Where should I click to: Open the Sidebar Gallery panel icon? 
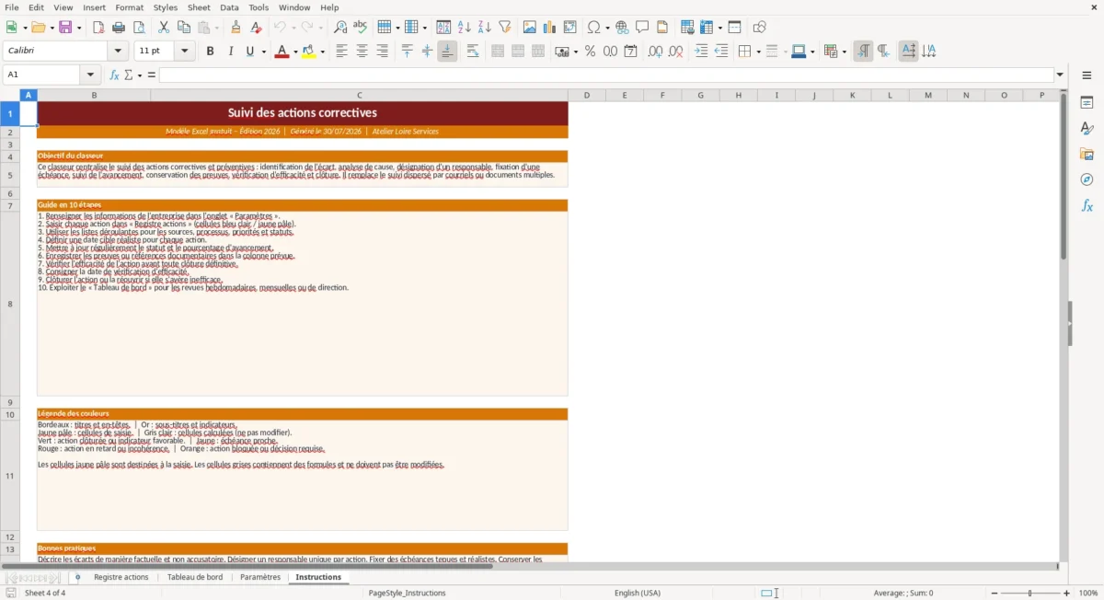click(x=1087, y=155)
